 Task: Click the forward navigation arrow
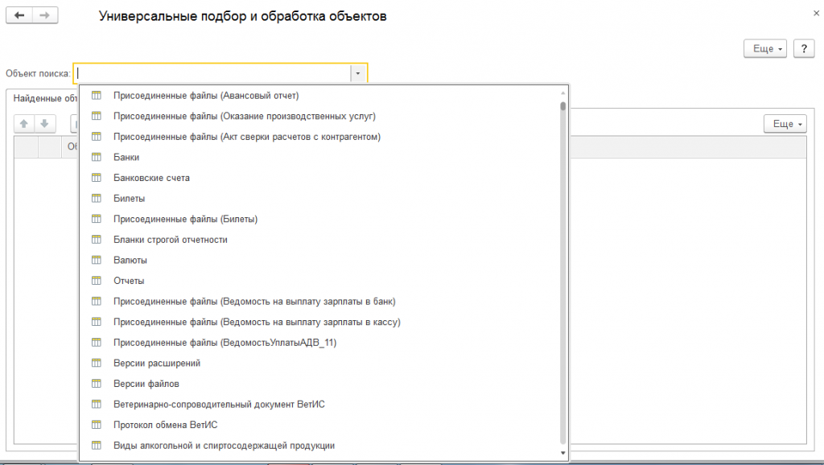pyautogui.click(x=44, y=15)
